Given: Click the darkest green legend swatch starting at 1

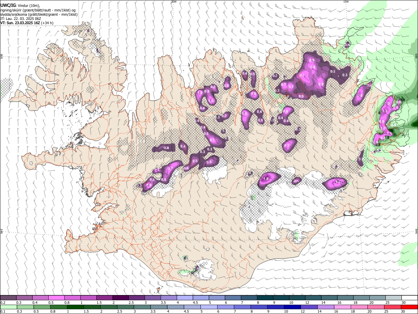Looking at the screenshot, I should click(x=75, y=307).
